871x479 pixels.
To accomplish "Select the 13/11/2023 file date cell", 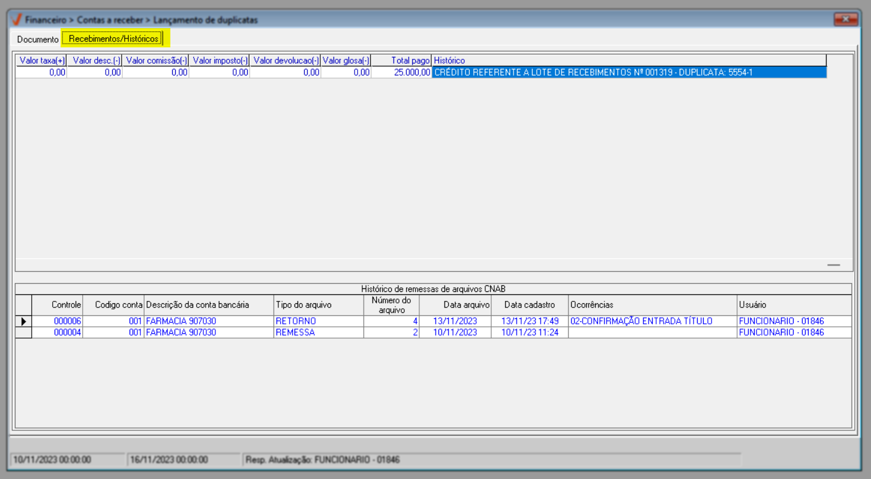I will tap(455, 321).
